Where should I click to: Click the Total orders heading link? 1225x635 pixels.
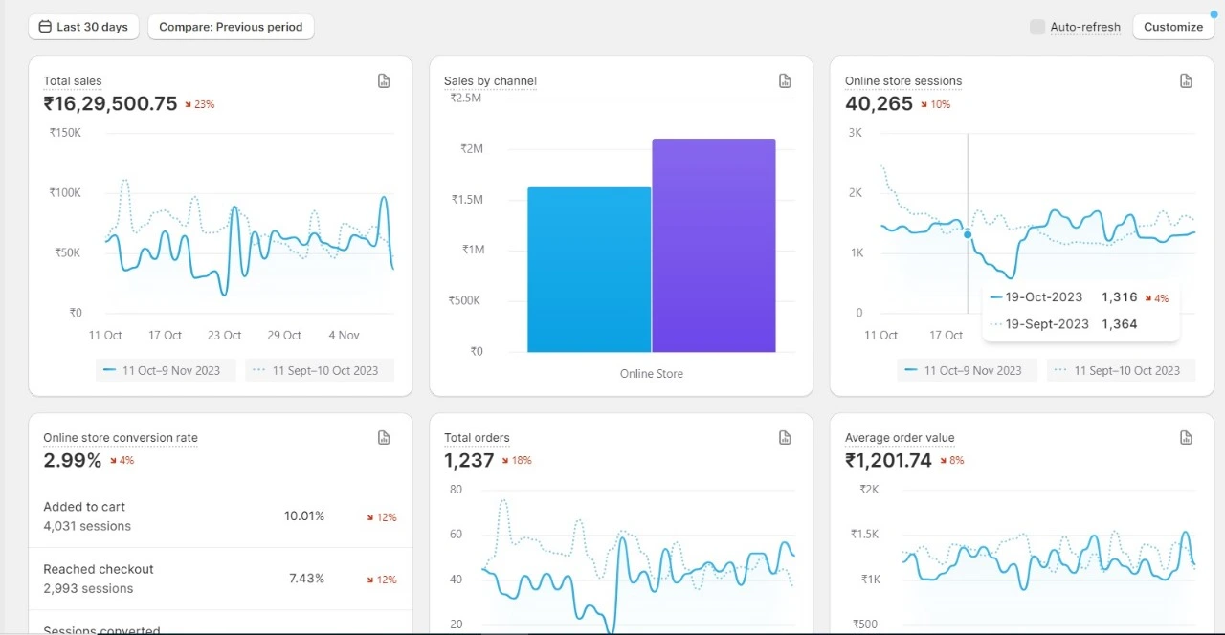click(x=477, y=438)
